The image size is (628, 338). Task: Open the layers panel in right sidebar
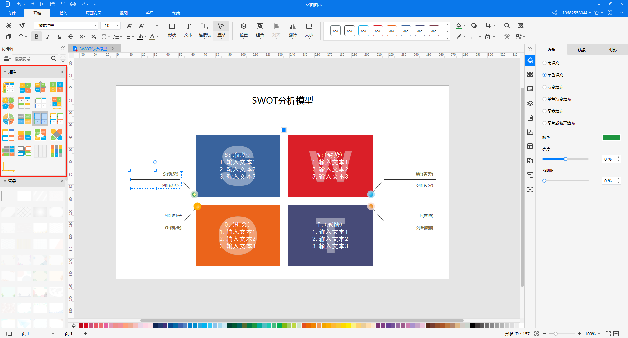point(530,103)
